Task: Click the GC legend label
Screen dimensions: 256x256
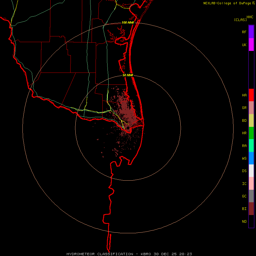Action: click(244, 196)
